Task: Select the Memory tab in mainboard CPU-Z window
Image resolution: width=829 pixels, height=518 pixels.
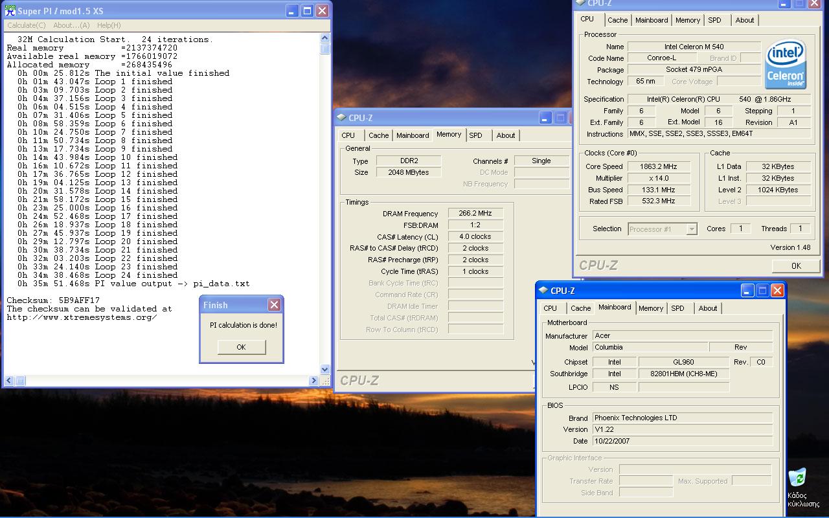Action: 651,308
